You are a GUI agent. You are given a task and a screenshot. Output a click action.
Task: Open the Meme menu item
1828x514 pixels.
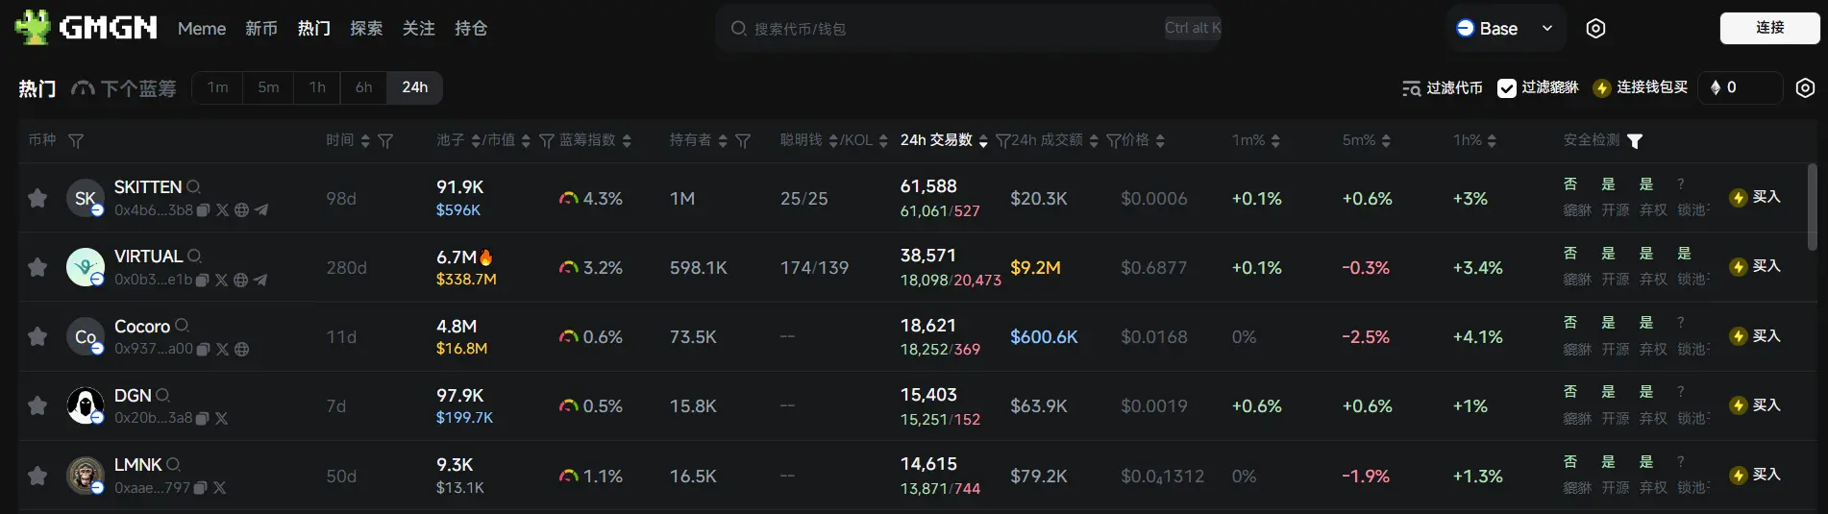pos(202,29)
